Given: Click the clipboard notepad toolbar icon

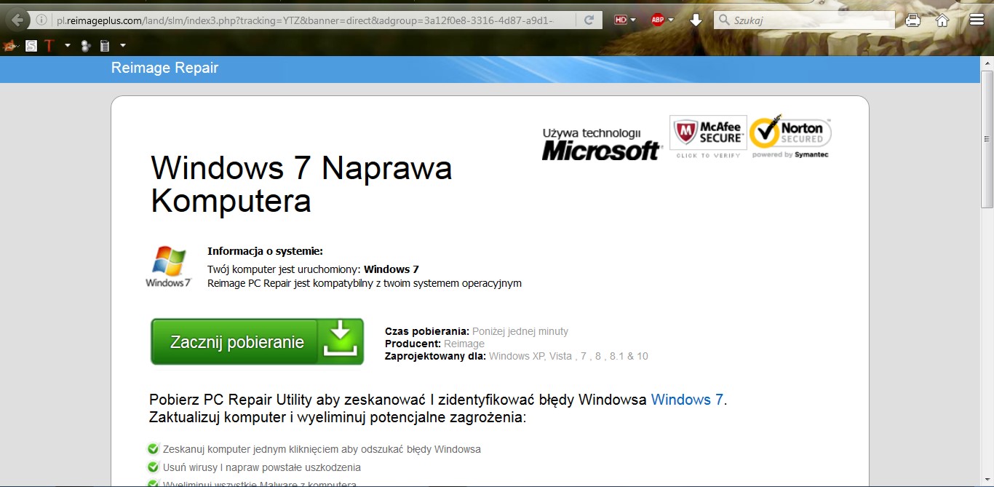Looking at the screenshot, I should (x=105, y=46).
